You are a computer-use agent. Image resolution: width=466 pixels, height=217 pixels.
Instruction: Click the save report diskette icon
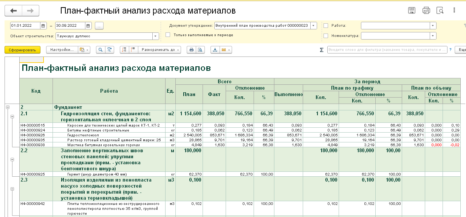(x=412, y=11)
